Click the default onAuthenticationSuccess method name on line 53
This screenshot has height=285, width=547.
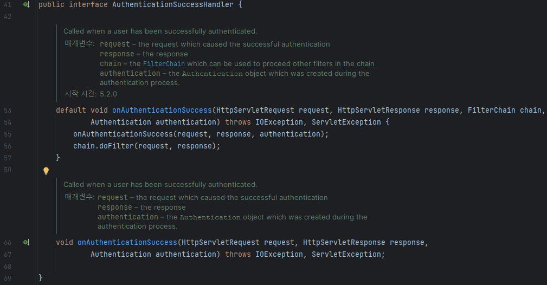162,110
